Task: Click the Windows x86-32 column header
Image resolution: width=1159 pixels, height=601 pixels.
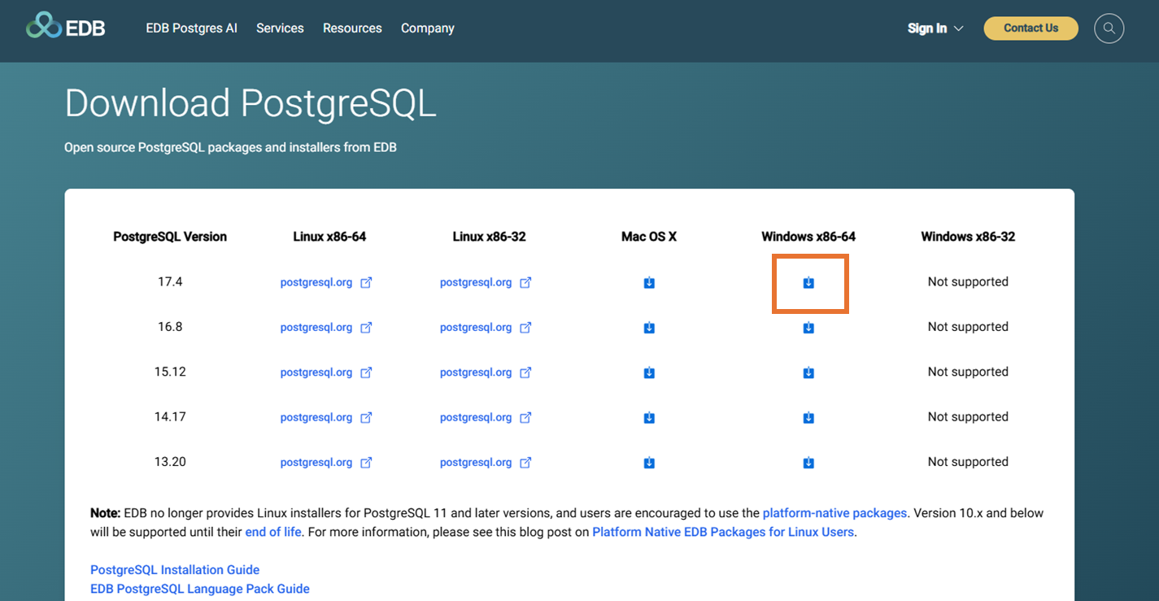Action: pyautogui.click(x=968, y=237)
